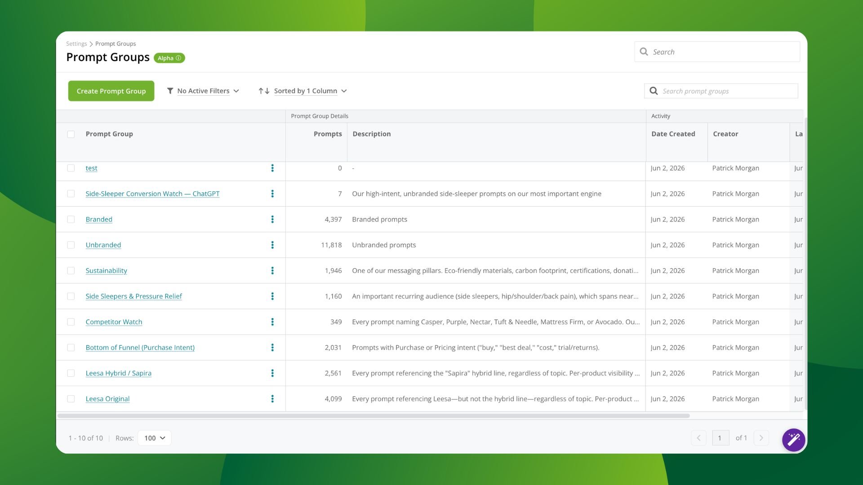Check the box for the test row
The height and width of the screenshot is (485, 863).
coord(71,168)
